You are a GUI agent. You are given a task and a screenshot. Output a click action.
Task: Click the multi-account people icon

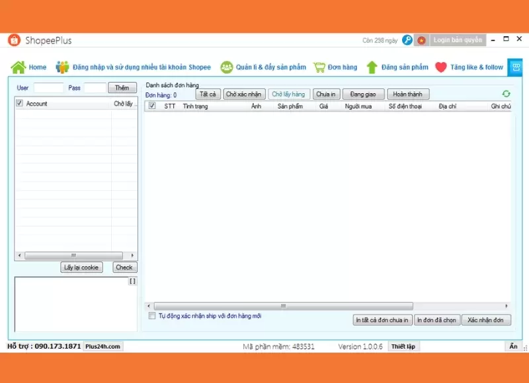[62, 67]
